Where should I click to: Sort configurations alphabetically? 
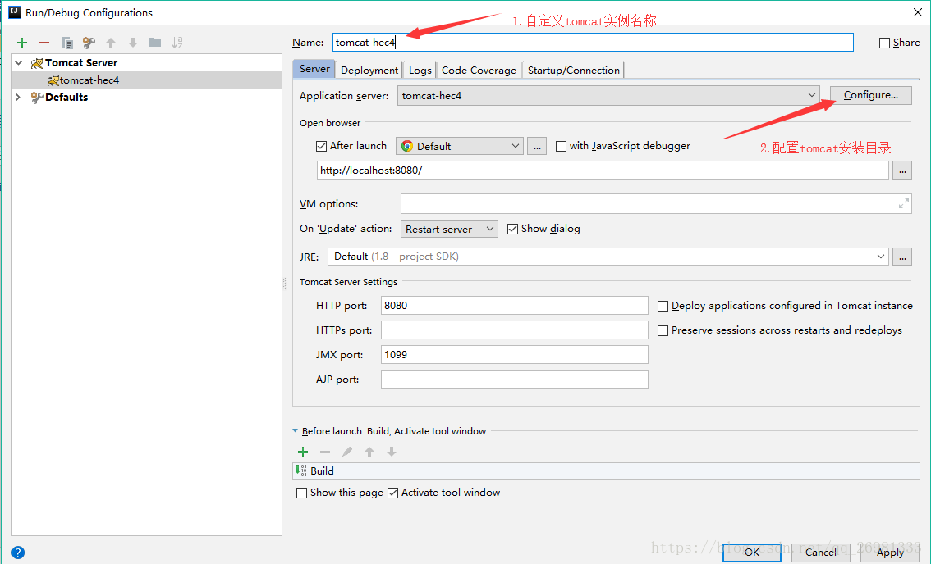point(177,43)
